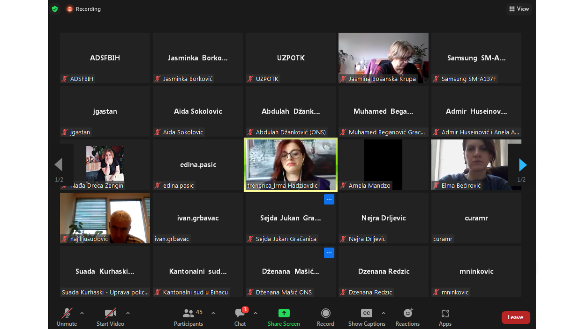The width and height of the screenshot is (586, 329).
Task: Click muted mic icon on Samsung SM-A137F tile
Action: (436, 79)
